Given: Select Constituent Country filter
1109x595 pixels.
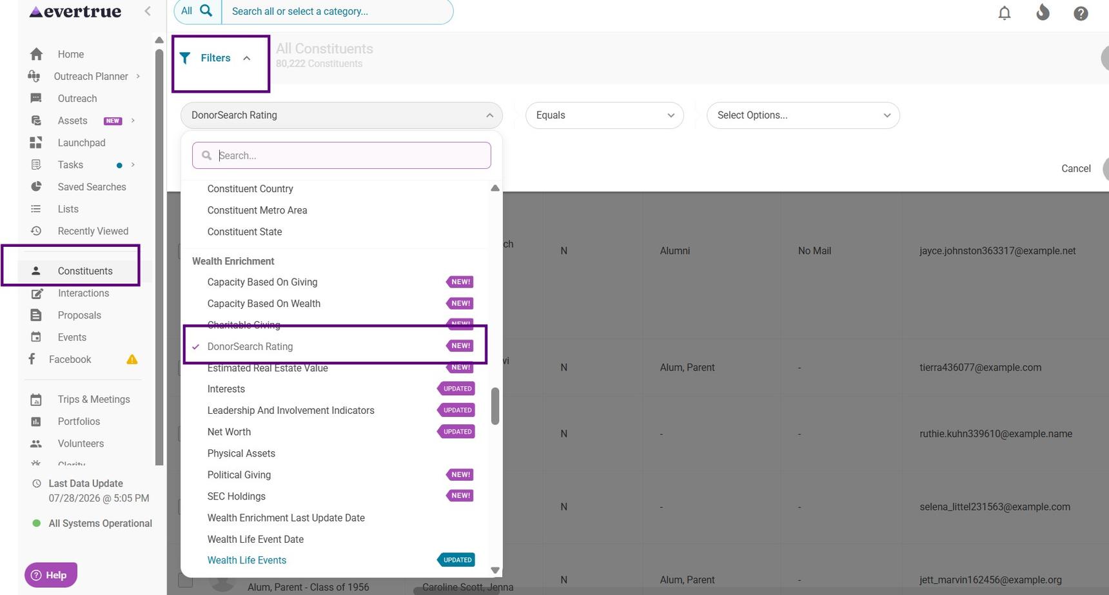Looking at the screenshot, I should pos(250,189).
